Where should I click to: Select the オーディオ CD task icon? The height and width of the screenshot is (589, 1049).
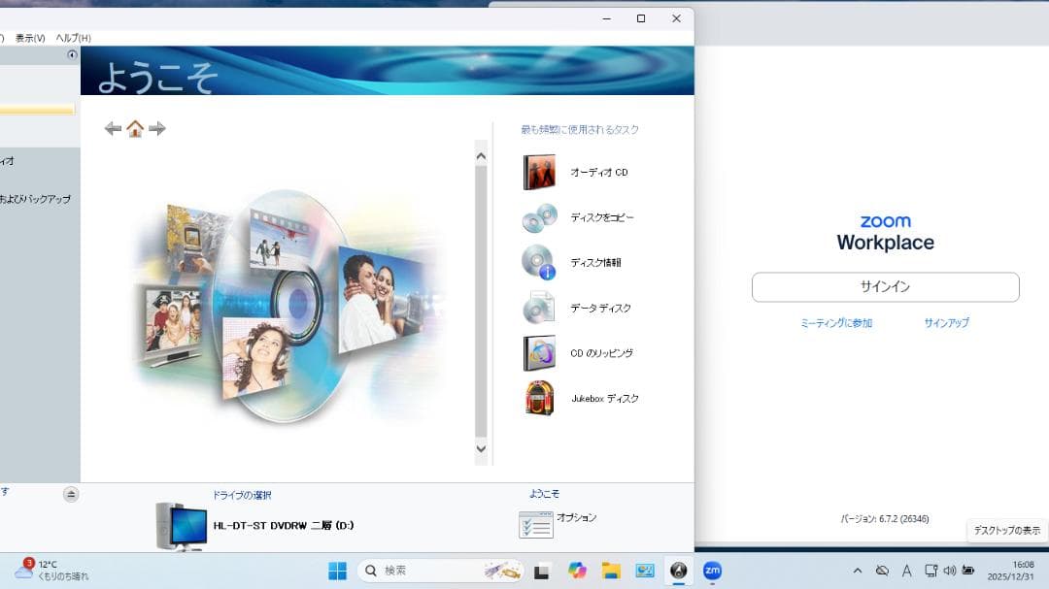540,172
